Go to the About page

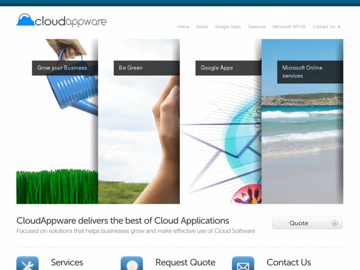tap(202, 27)
